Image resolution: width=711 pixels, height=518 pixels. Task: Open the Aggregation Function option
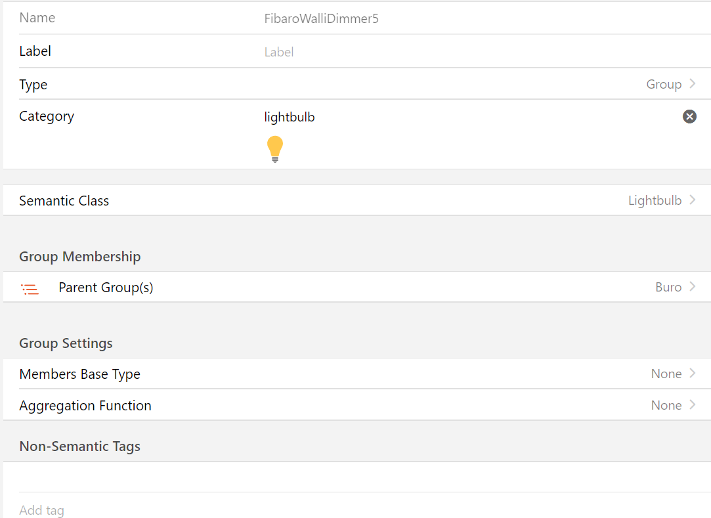coord(85,406)
